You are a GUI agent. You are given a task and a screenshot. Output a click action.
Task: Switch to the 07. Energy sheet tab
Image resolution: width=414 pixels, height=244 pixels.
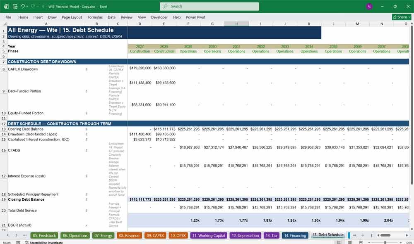(103, 235)
